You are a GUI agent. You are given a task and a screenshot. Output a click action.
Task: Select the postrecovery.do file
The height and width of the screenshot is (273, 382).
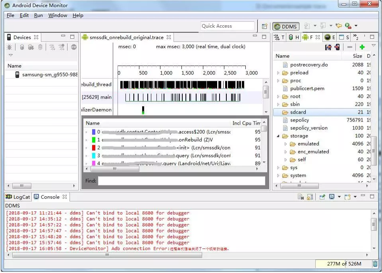coord(309,65)
